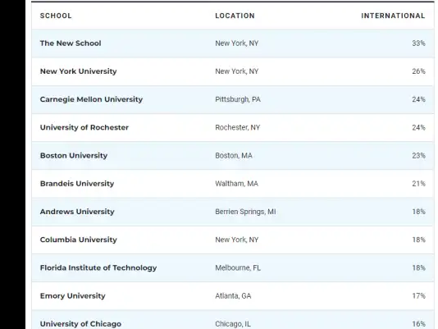
Task: Open University of Rochester entry
Action: pyautogui.click(x=84, y=127)
